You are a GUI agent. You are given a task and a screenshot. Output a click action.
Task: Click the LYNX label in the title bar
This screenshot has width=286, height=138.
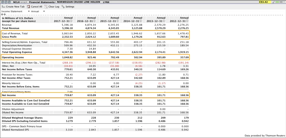point(106,2)
